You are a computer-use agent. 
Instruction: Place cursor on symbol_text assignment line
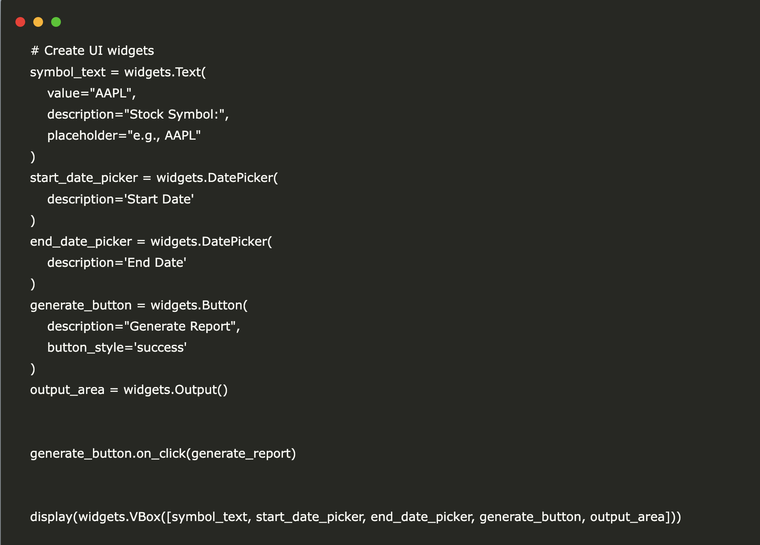tap(118, 72)
